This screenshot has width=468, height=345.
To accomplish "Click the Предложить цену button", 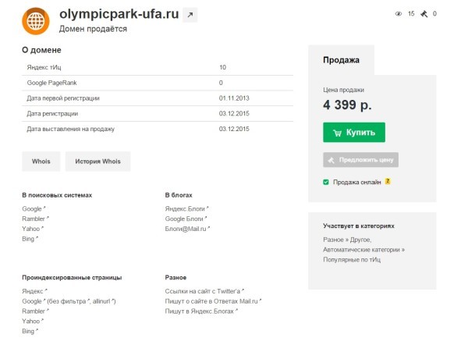I will (x=360, y=160).
